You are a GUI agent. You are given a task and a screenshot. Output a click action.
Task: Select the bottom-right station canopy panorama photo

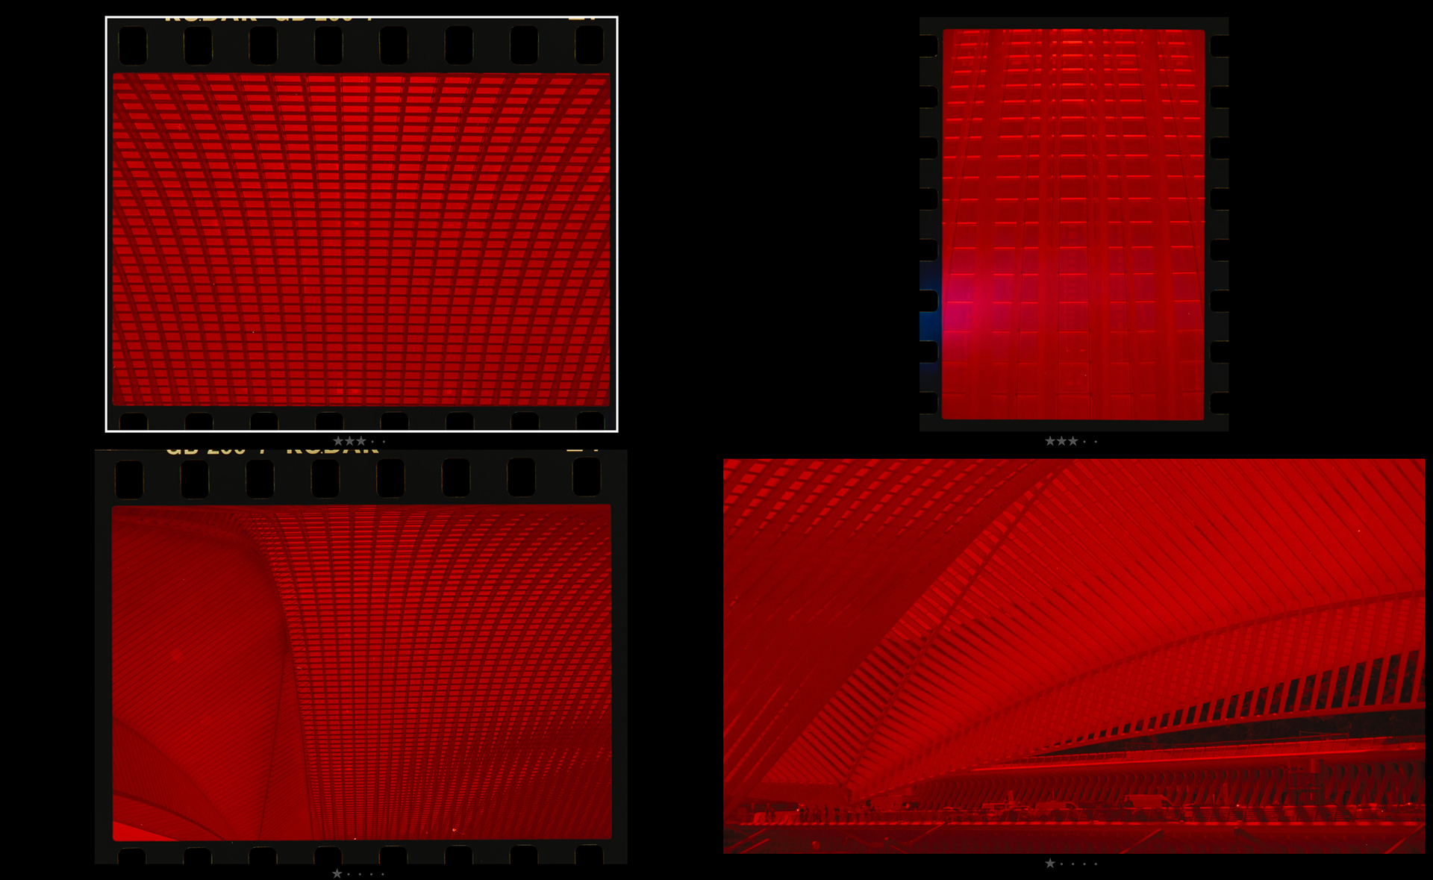pos(1073,655)
